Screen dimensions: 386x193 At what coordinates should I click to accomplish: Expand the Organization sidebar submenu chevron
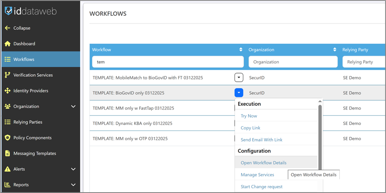pyautogui.click(x=73, y=107)
